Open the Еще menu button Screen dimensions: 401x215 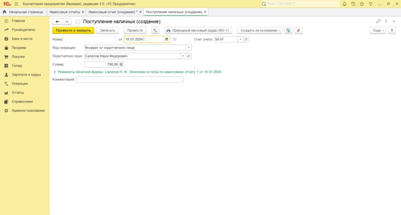(x=377, y=30)
